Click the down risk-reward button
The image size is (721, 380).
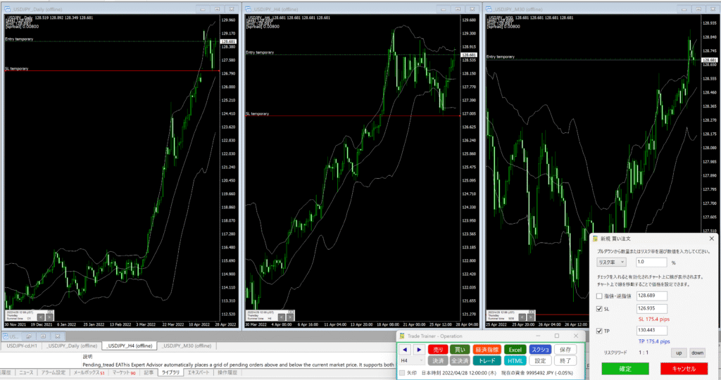697,353
